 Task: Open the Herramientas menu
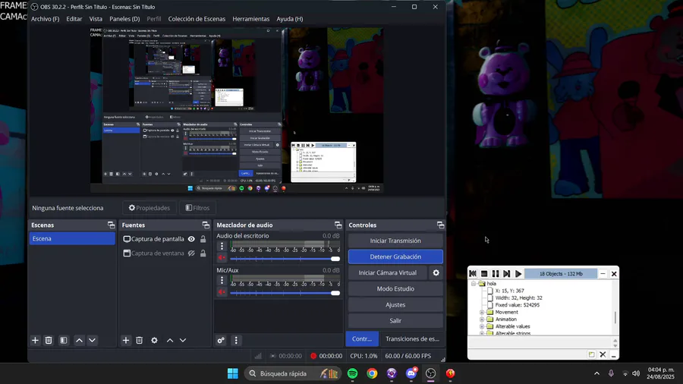[x=251, y=19]
